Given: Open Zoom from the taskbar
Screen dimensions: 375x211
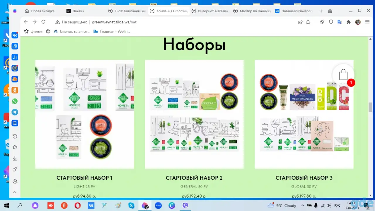Looking at the screenshot, I should [x=158, y=205].
